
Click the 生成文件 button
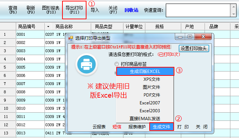tap(161, 127)
